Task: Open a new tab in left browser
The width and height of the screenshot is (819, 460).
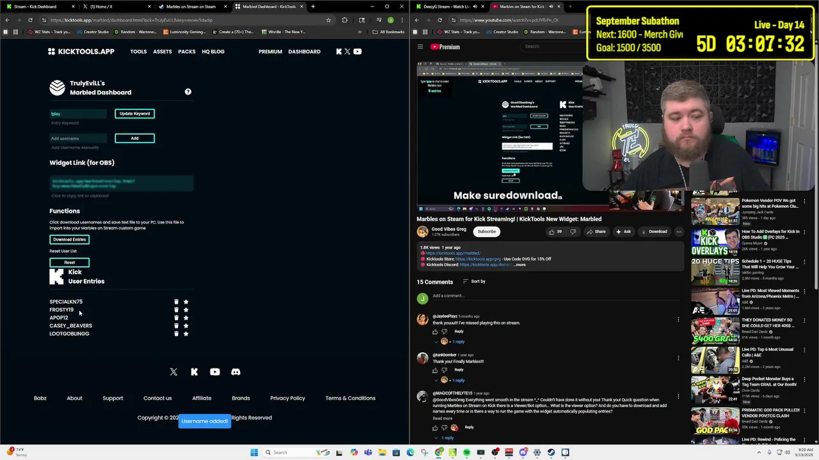Action: (x=313, y=6)
